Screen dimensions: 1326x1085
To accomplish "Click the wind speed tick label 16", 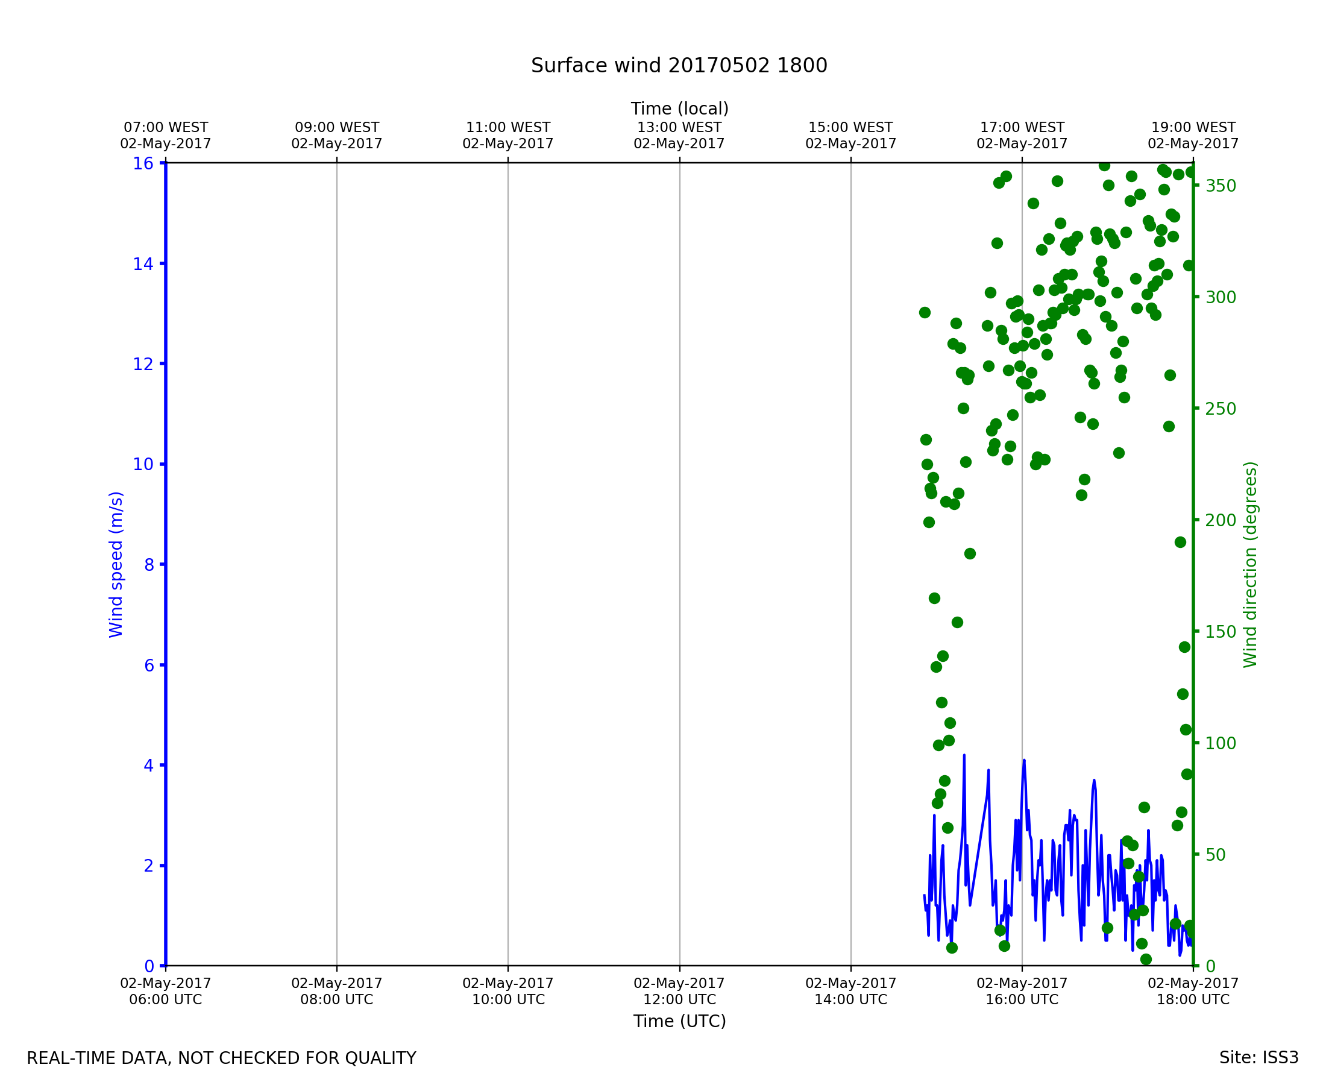I will coord(143,164).
